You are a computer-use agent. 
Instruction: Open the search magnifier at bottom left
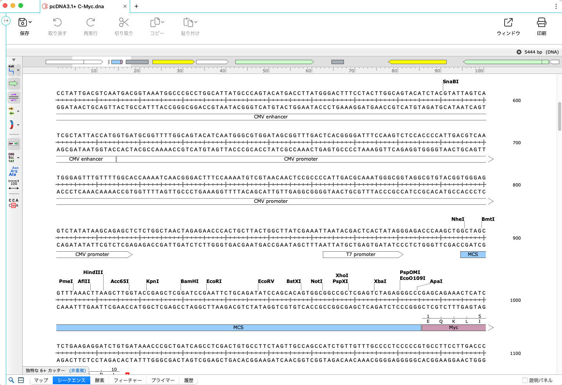(x=11, y=380)
